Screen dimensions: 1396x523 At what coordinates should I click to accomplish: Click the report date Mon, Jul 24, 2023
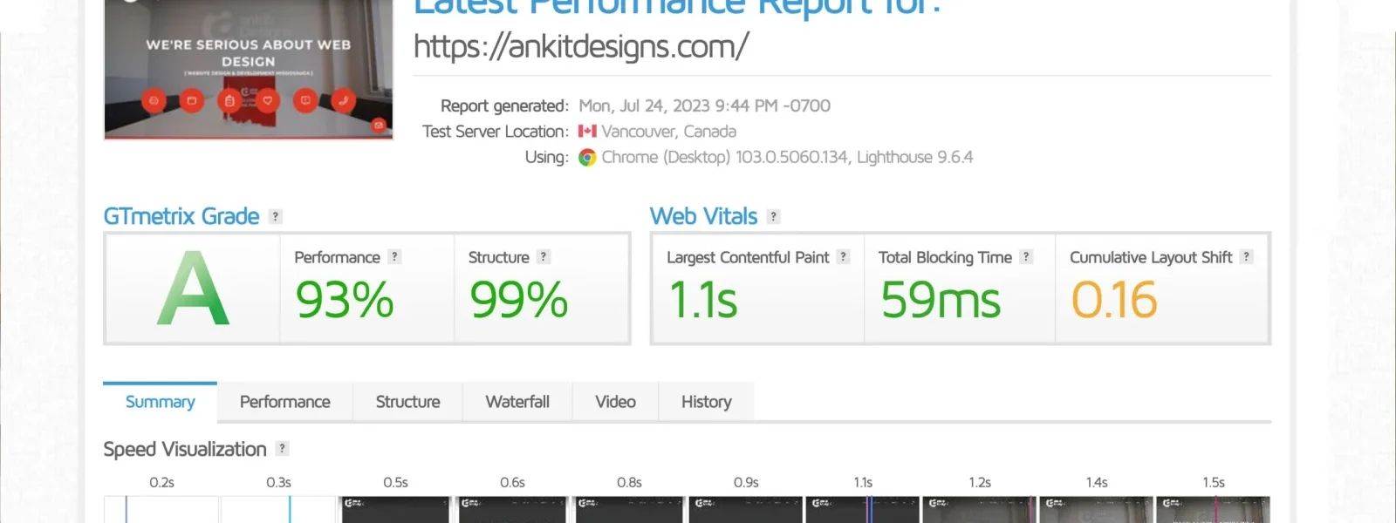click(705, 105)
